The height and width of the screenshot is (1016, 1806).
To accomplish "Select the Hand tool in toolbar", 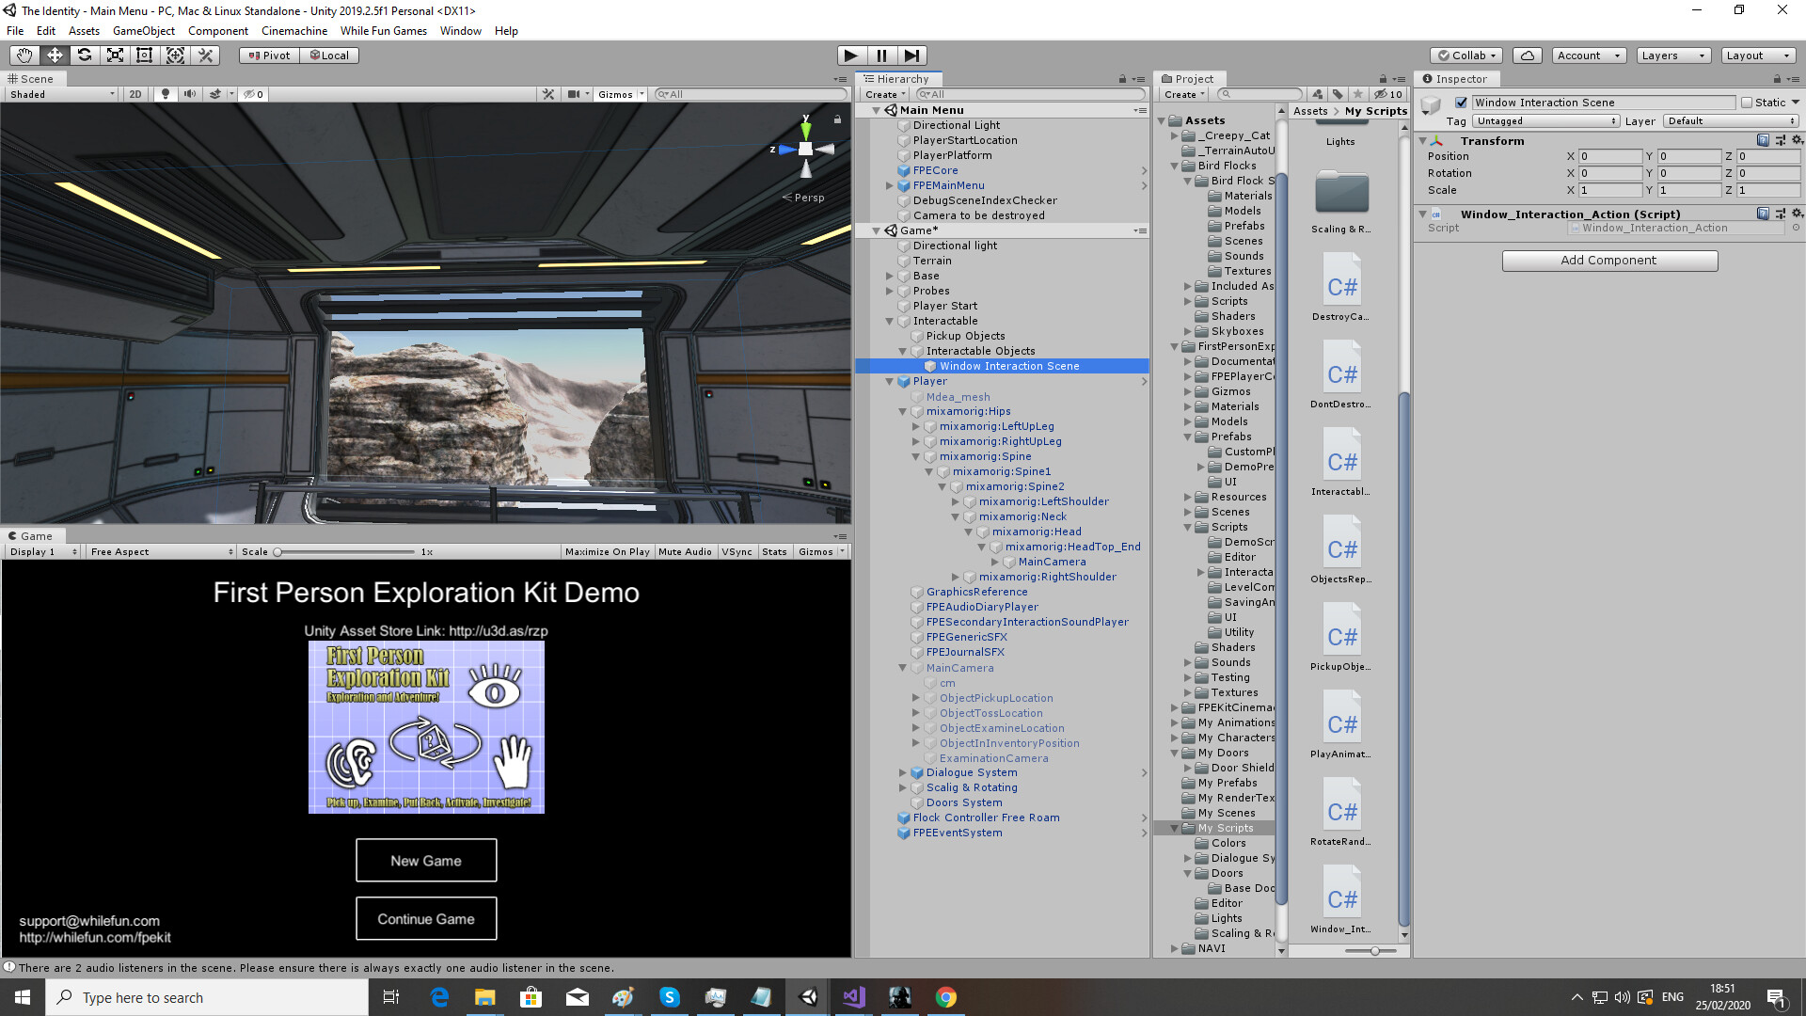I will [x=24, y=56].
